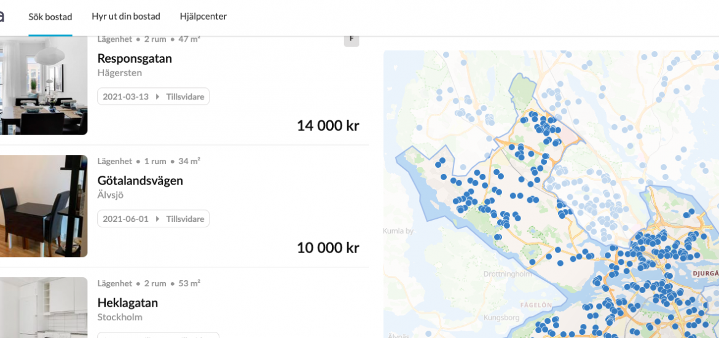This screenshot has width=719, height=338.
Task: Open the Sök bostad tab
Action: tap(50, 17)
